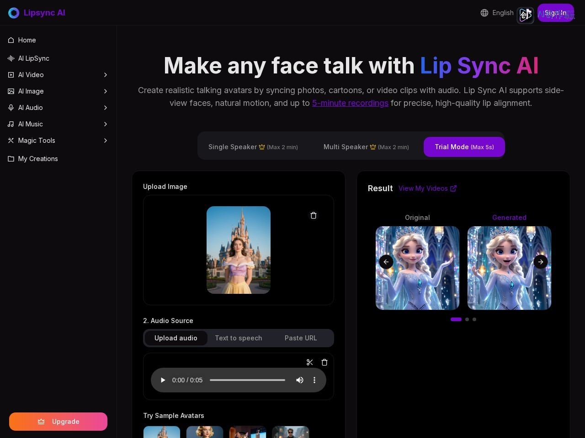
Task: Click the Lipsync AI logo icon
Action: tap(14, 13)
